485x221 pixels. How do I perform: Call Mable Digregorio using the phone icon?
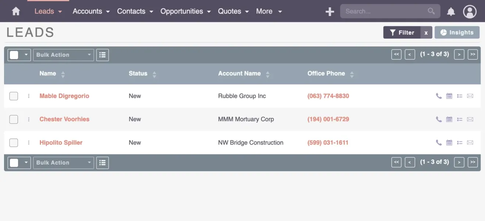[439, 96]
